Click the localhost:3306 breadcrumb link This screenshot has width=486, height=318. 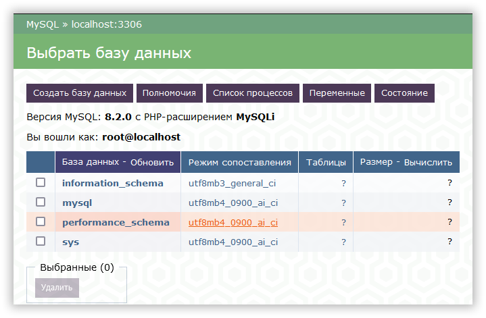(107, 24)
